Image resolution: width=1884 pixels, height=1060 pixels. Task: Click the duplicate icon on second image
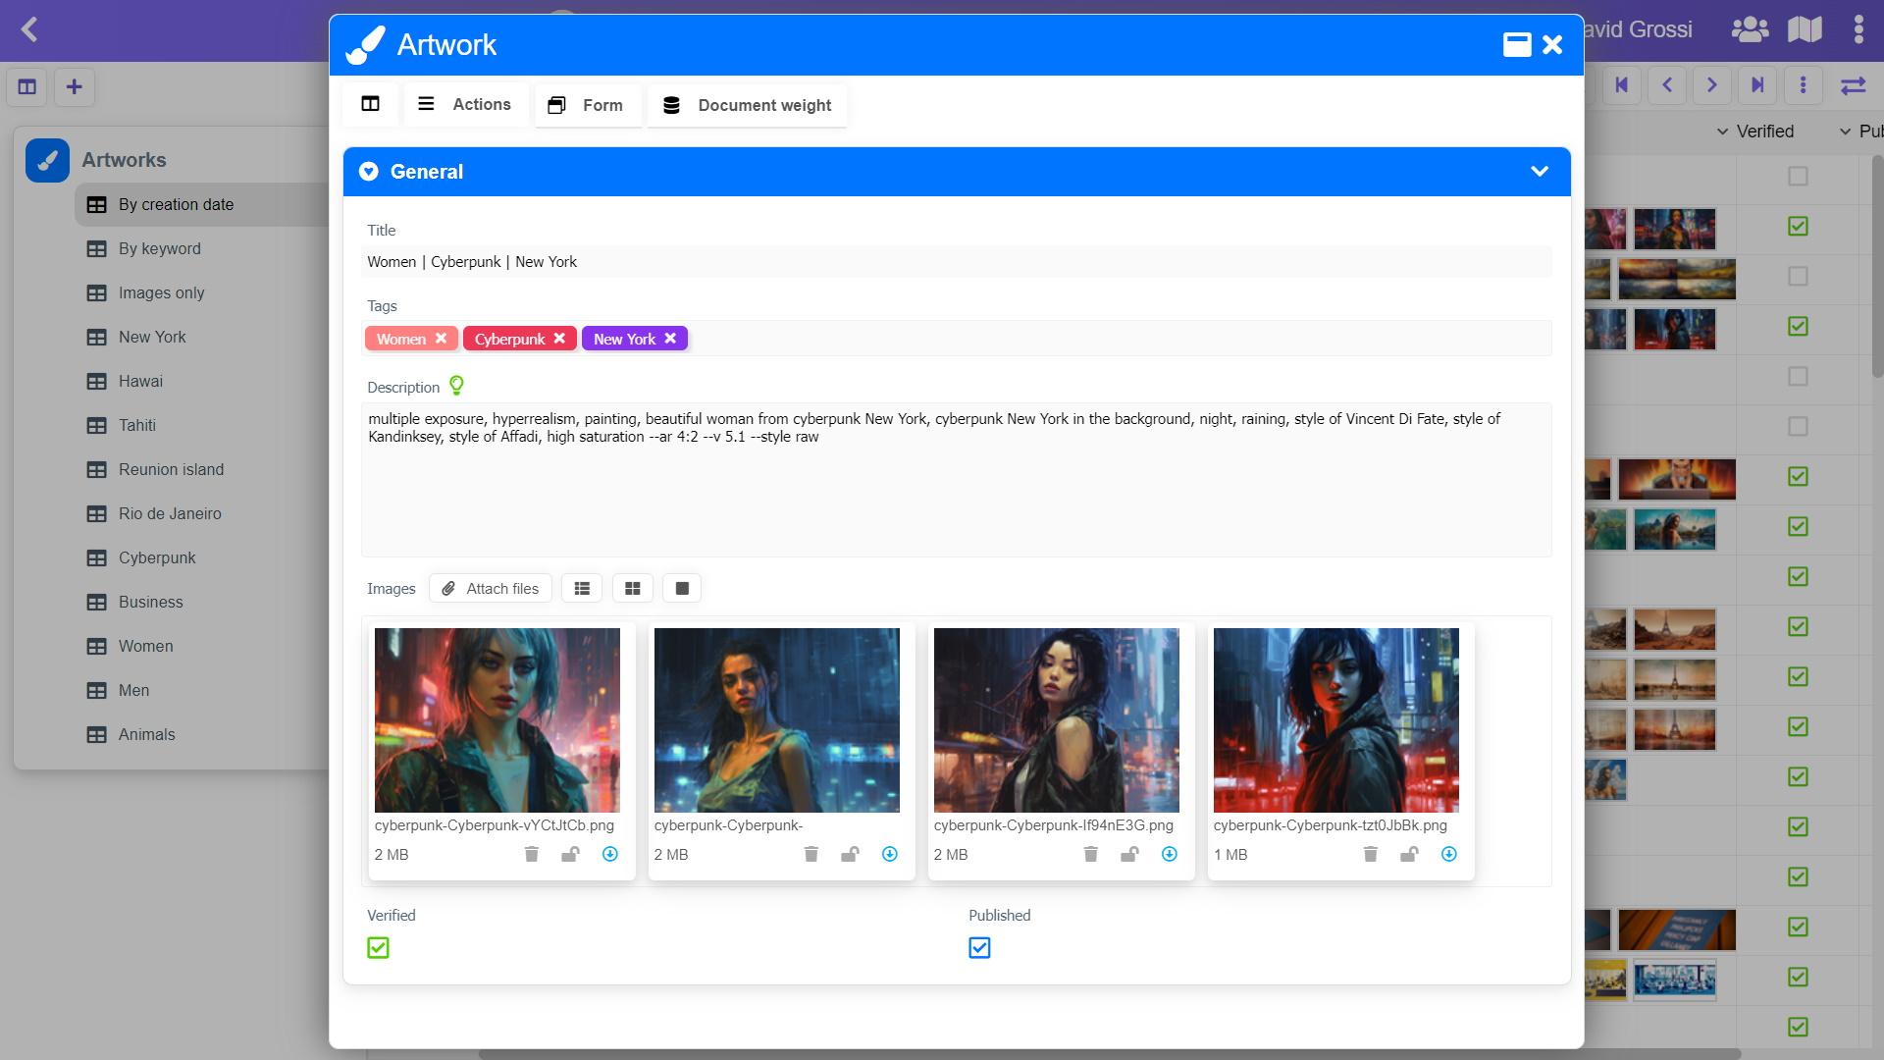(x=850, y=854)
